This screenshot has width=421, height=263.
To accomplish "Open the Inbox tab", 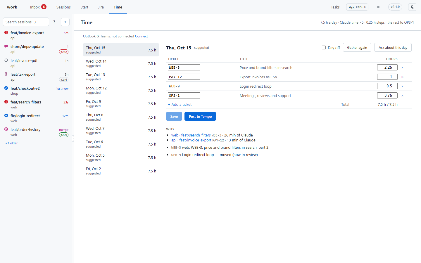I will point(38,7).
